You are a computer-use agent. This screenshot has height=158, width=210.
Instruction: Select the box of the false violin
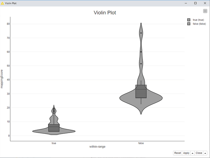[x=141, y=91]
